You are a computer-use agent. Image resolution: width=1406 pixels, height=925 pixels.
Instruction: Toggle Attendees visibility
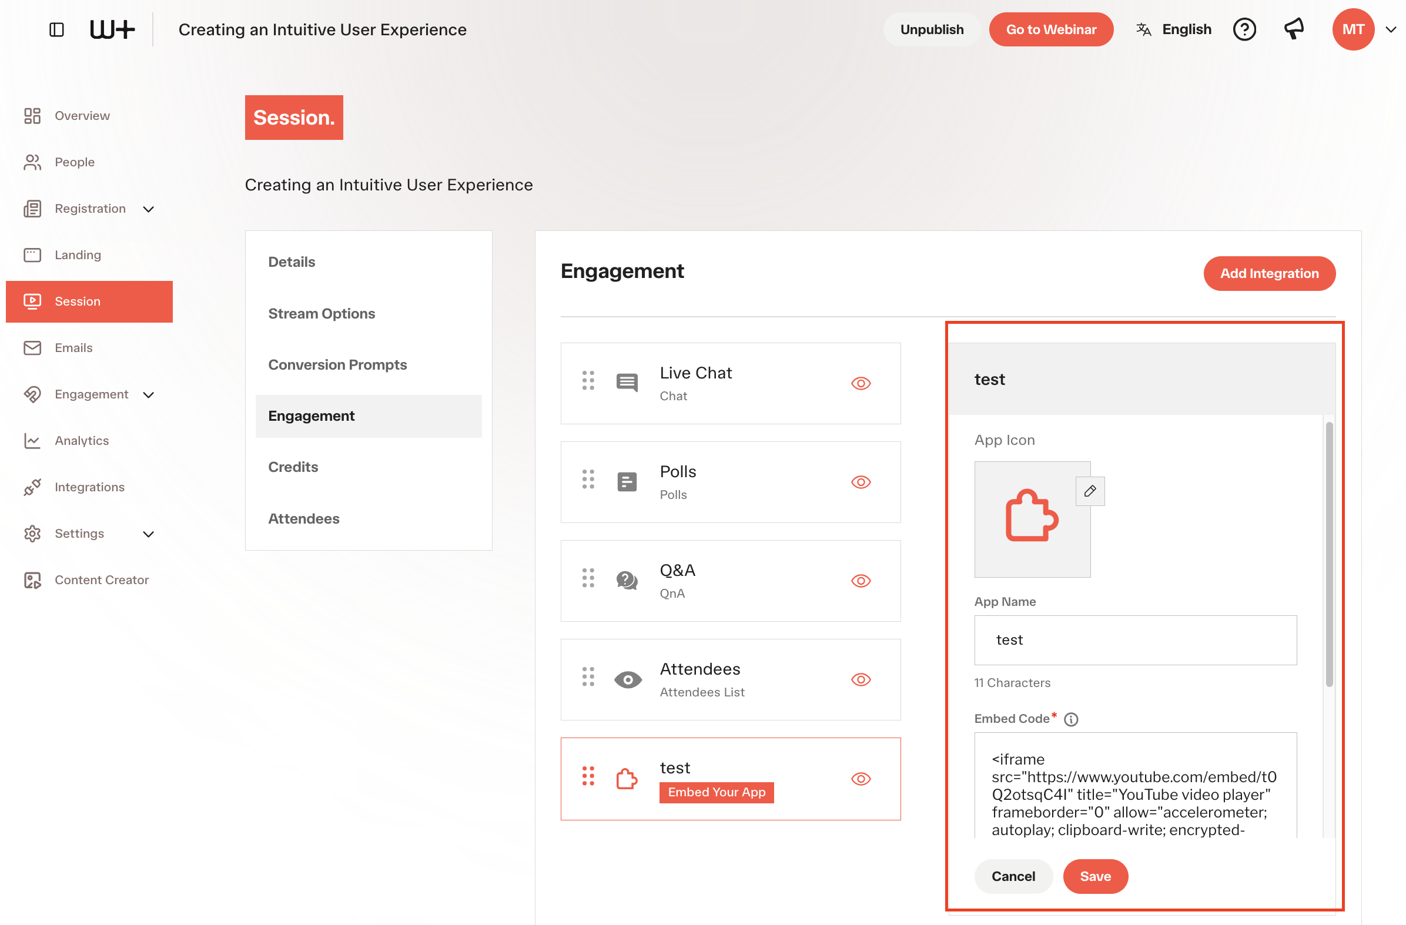861,679
